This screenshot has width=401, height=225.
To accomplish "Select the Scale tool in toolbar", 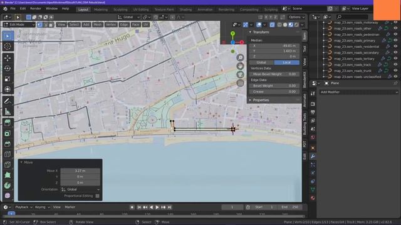I will click(x=8, y=79).
